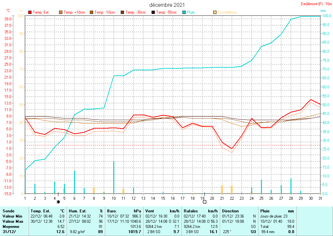Click the red Temp. Ext. legend swatch
The image size is (333, 236).
click(x=30, y=12)
